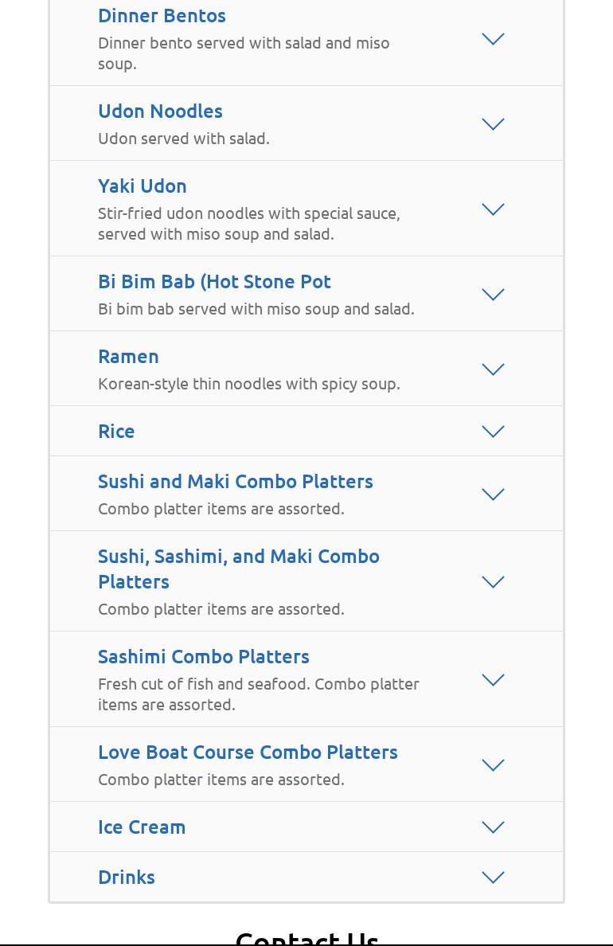Click the Love Boat Course chevron

(x=493, y=765)
